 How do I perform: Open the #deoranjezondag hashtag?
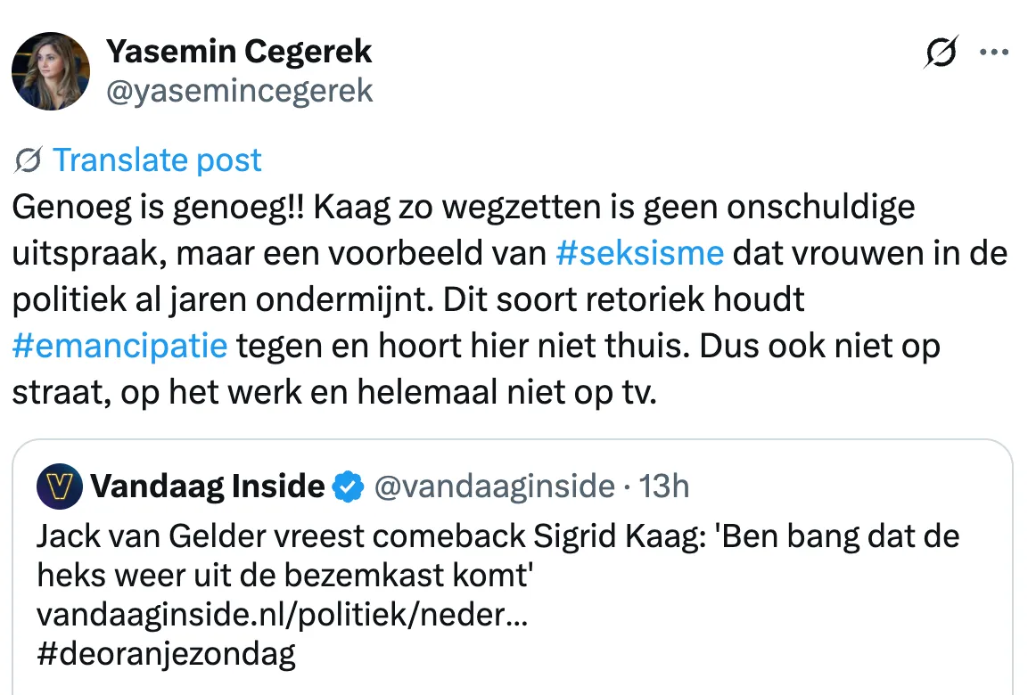[x=166, y=655]
